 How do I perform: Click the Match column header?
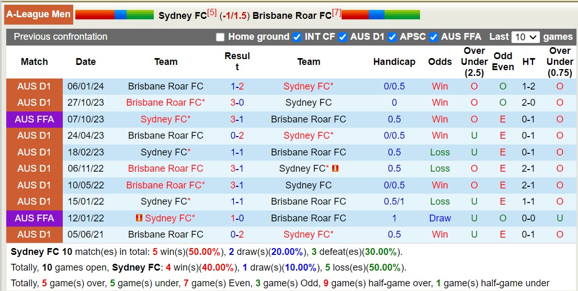click(35, 62)
